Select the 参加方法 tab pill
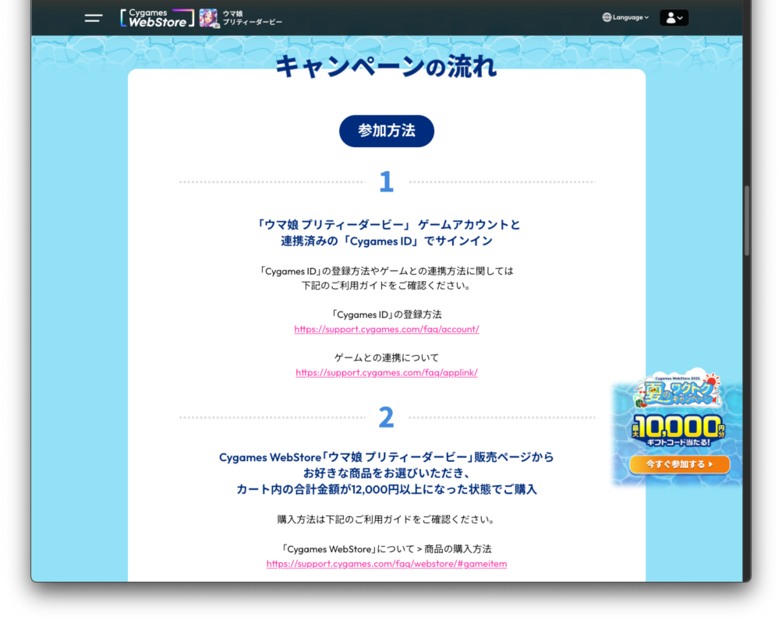The height and width of the screenshot is (623, 782). click(x=386, y=131)
